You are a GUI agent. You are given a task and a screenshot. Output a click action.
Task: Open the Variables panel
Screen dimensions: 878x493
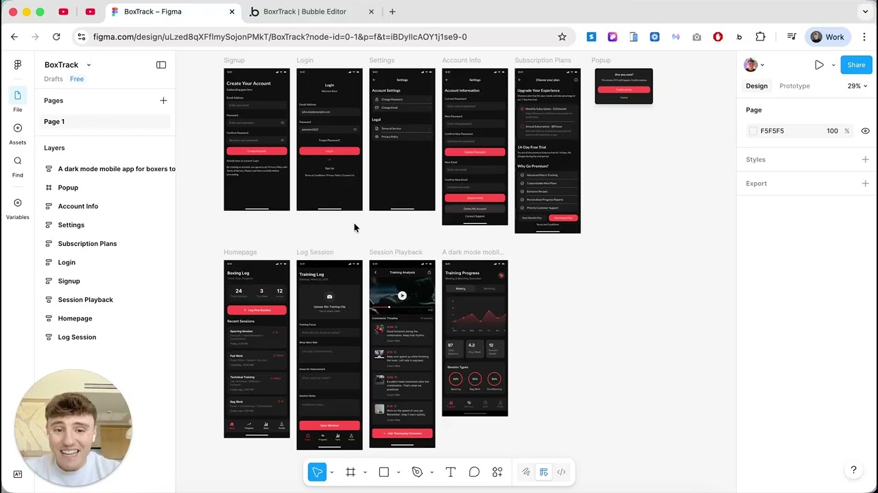[17, 208]
